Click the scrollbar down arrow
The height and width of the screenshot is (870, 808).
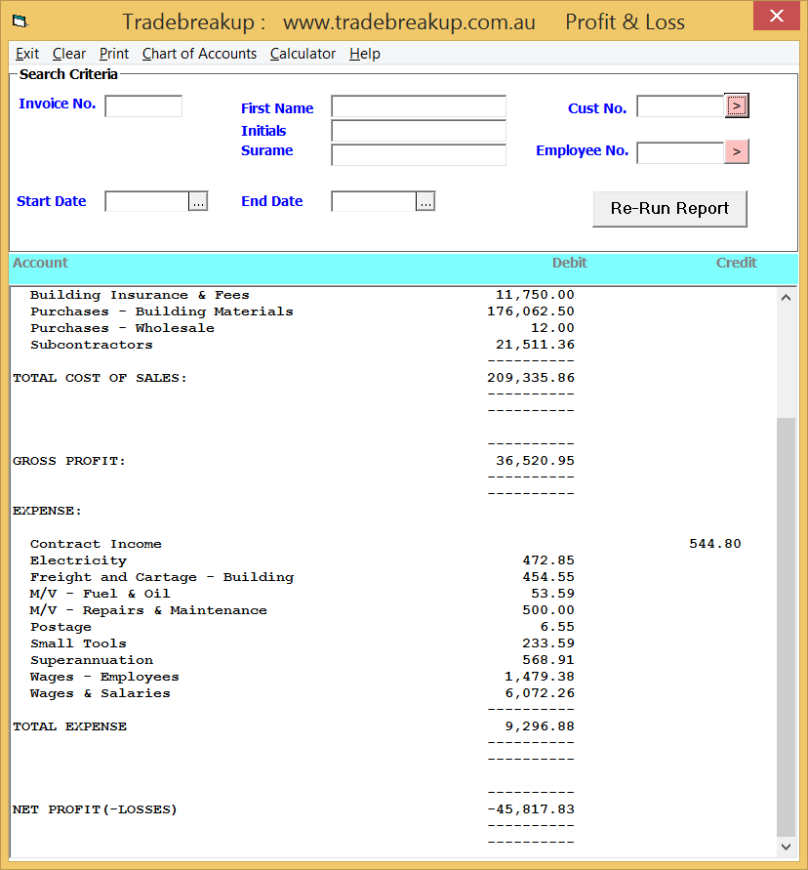(x=786, y=847)
